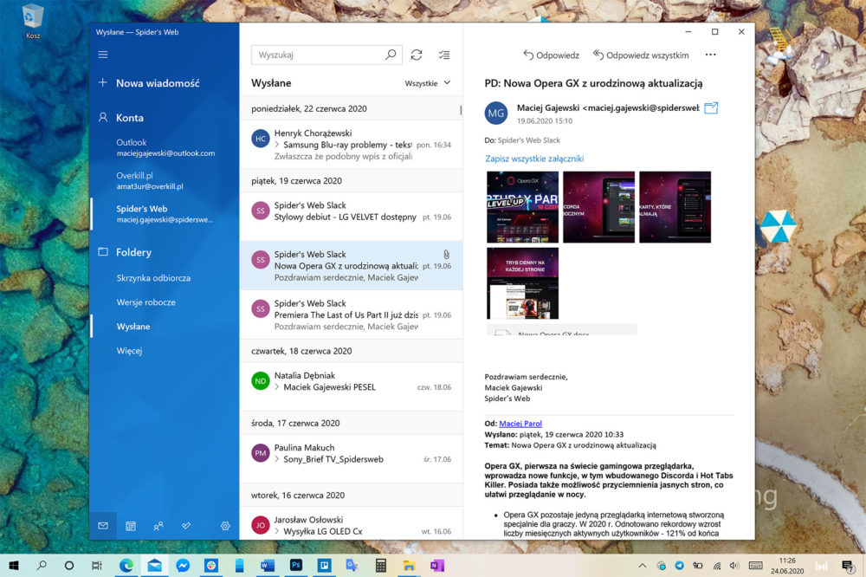Expand Jarosław Osłowski conversation chevron
The width and height of the screenshot is (866, 577).
pos(277,531)
